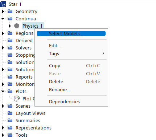This screenshot has width=156, height=140.
Task: Collapse the Plots node
Action: (3, 91)
